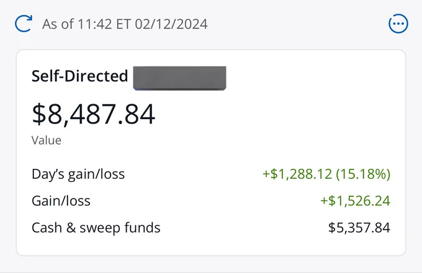
Task: Select the +$1,526.24 total gain figure
Action: tap(355, 200)
